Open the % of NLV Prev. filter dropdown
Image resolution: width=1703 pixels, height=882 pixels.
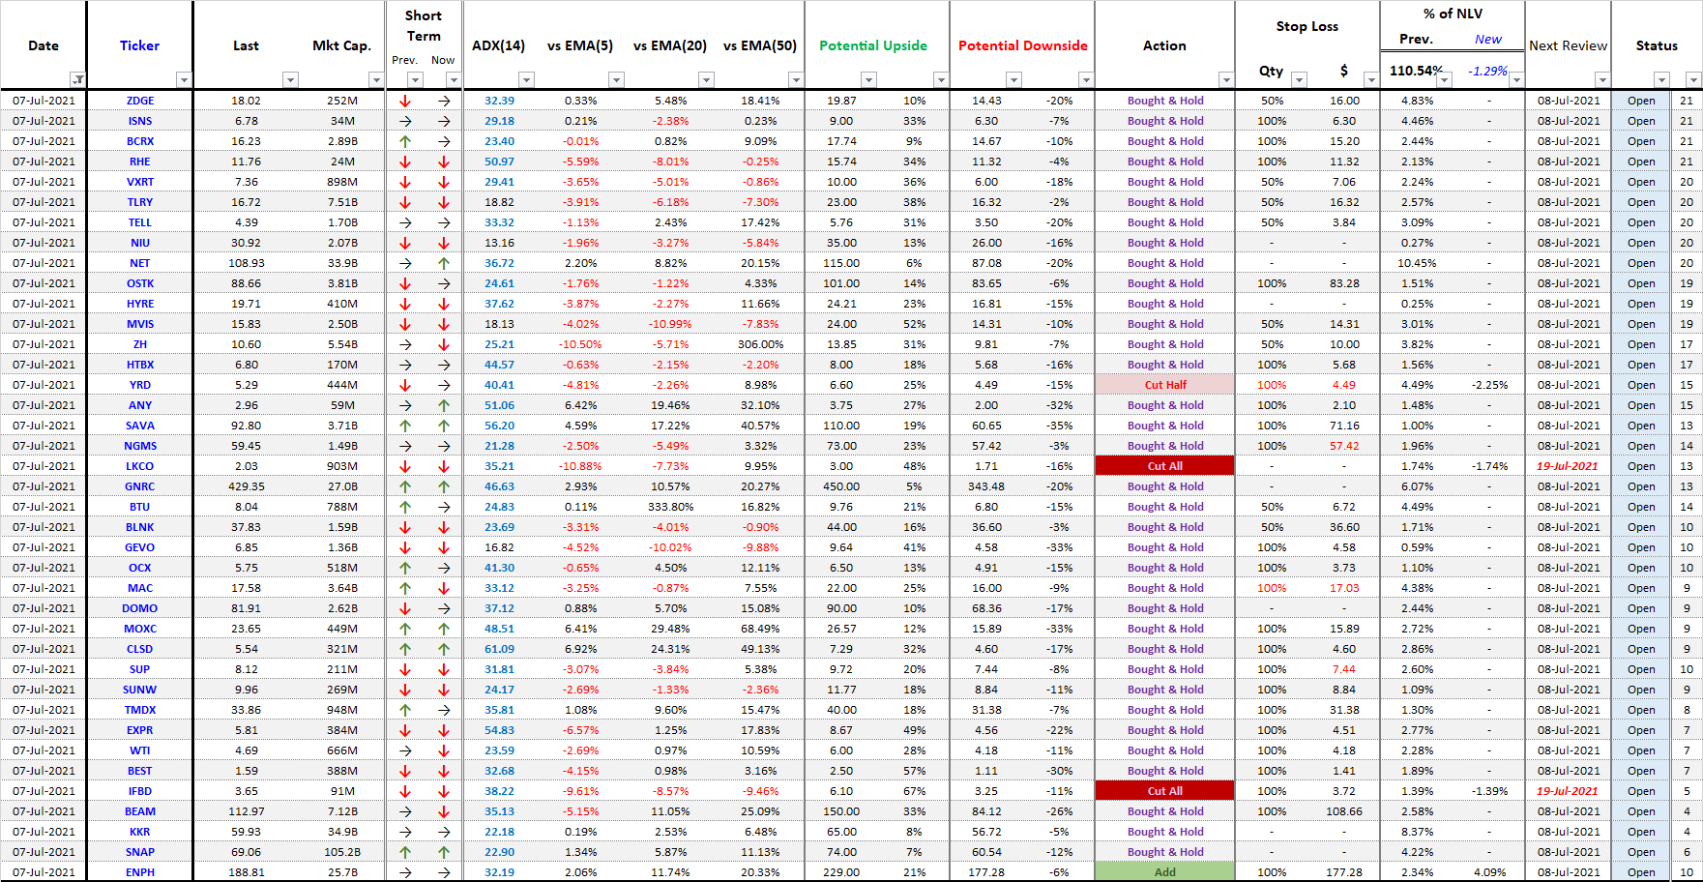1444,79
